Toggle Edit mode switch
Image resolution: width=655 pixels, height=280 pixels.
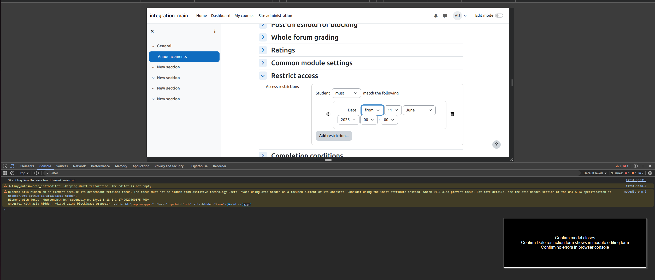pos(499,15)
